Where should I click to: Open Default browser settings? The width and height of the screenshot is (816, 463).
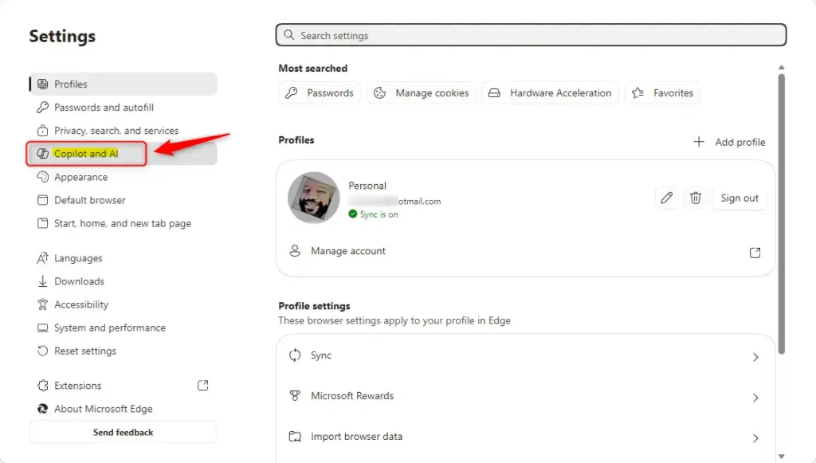coord(123,200)
